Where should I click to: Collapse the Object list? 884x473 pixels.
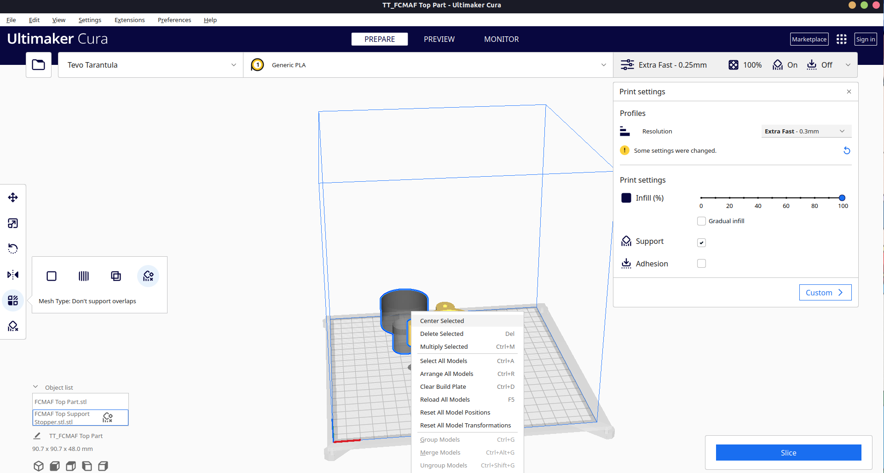point(35,387)
